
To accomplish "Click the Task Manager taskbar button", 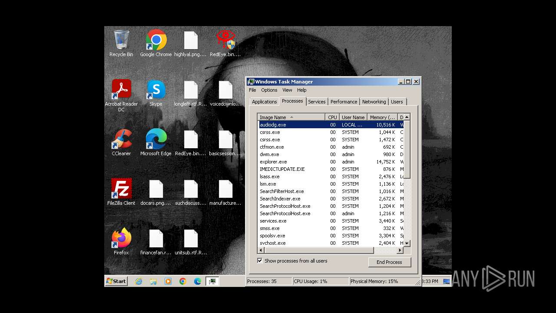I will coord(212,281).
